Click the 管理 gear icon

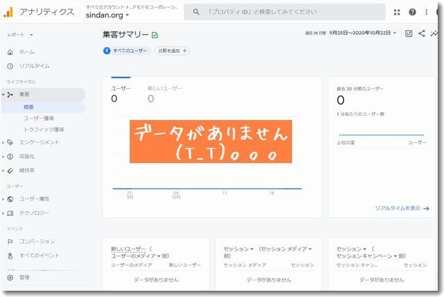(x=10, y=278)
